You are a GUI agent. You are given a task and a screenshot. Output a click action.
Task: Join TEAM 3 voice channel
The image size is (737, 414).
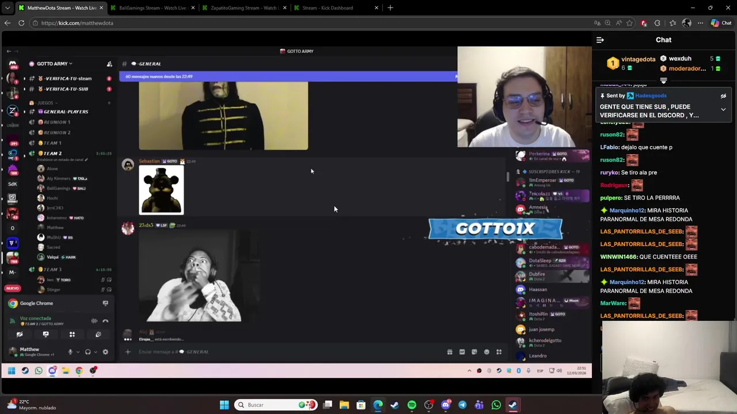[x=52, y=270]
